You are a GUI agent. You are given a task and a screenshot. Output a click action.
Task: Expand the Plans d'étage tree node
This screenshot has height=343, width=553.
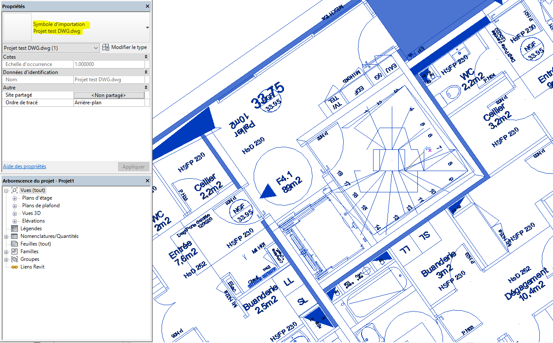point(14,198)
